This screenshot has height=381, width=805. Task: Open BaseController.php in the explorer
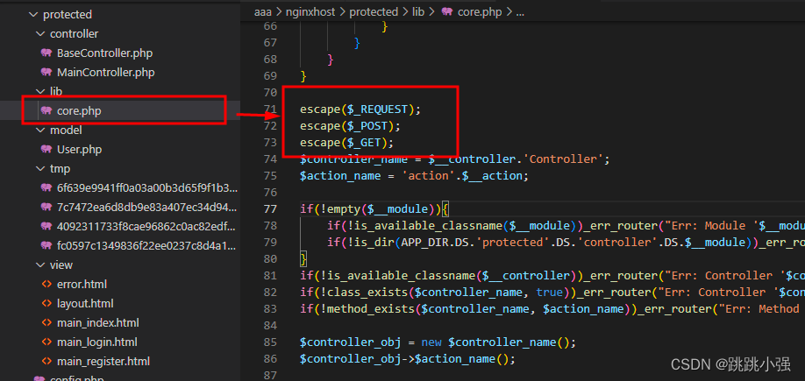tap(104, 53)
